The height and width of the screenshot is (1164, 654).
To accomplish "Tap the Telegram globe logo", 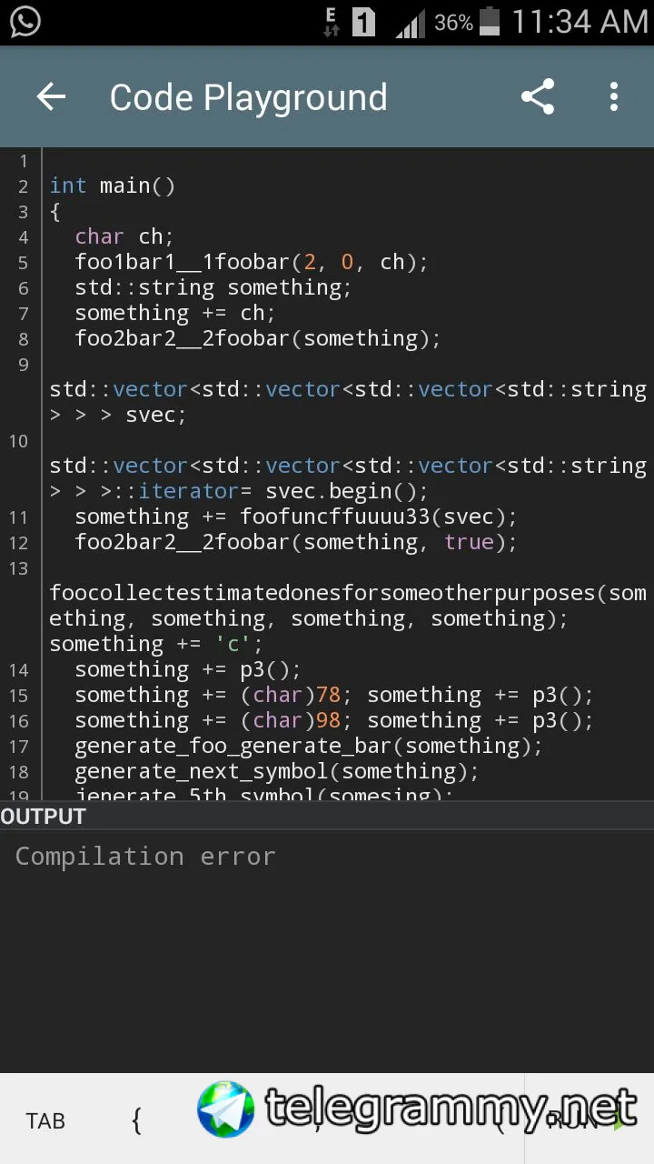I will pos(226,1109).
